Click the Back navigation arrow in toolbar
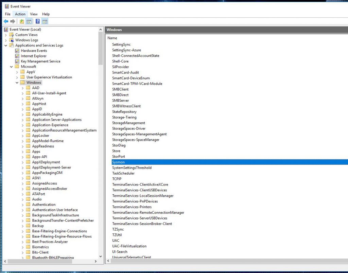This screenshot has width=348, height=273. [5, 21]
